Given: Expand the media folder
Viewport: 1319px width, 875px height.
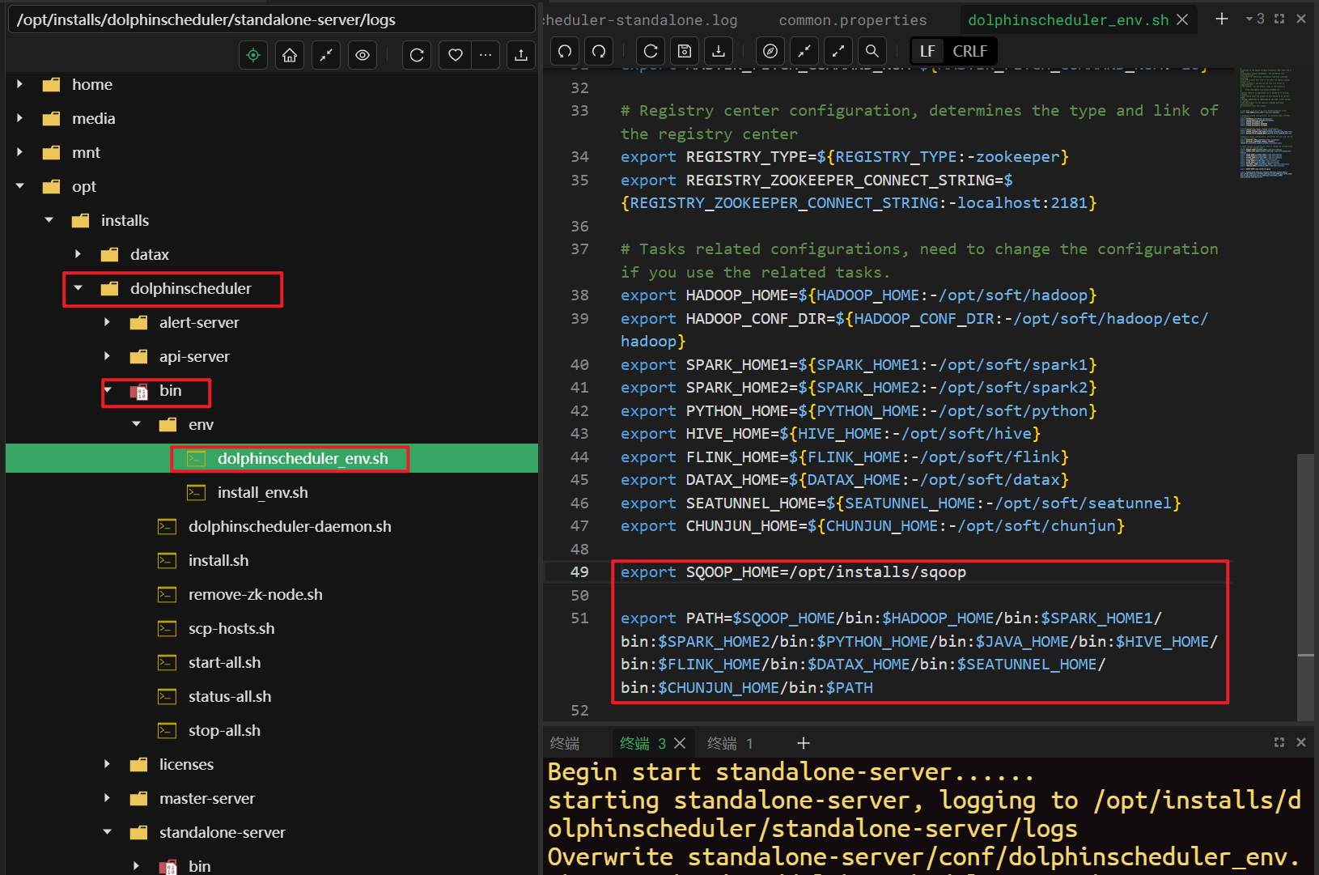Looking at the screenshot, I should (19, 117).
